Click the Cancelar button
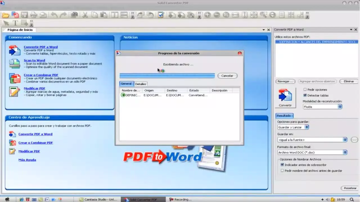Image resolution: width=360 pixels, height=202 pixels. [227, 76]
